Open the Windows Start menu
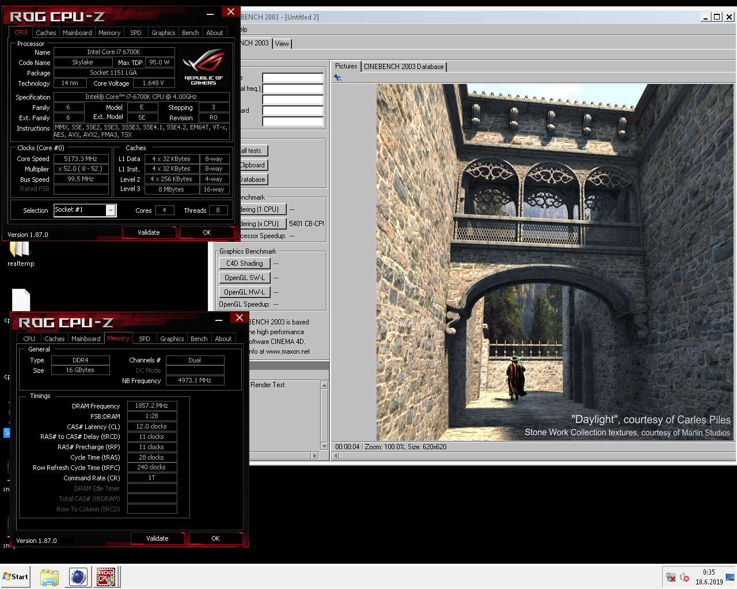This screenshot has width=737, height=589. pos(16,577)
